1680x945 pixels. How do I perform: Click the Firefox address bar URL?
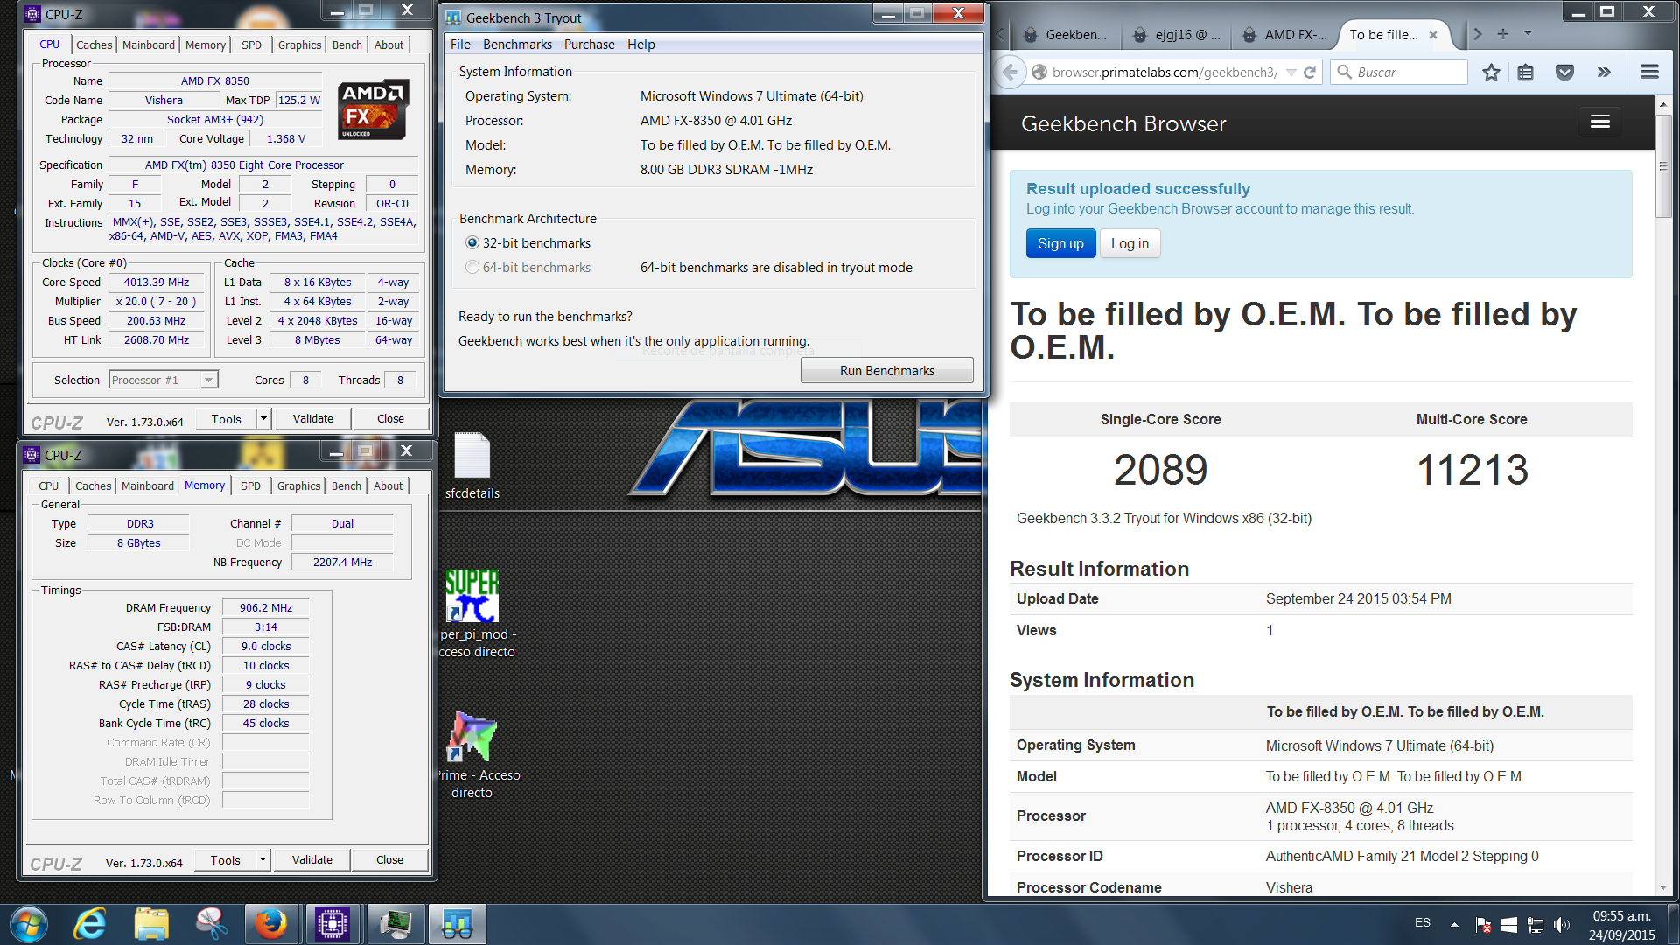(1165, 73)
